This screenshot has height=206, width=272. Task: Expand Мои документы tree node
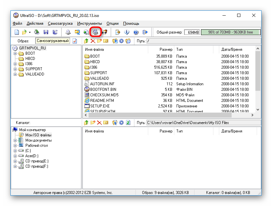tap(15, 140)
